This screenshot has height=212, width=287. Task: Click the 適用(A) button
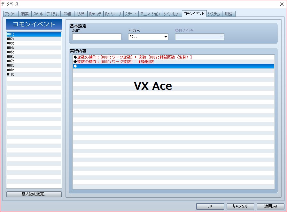270,206
